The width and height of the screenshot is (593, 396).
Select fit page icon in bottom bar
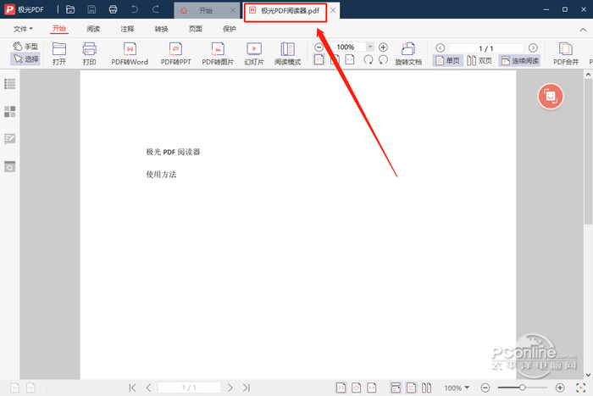[357, 388]
